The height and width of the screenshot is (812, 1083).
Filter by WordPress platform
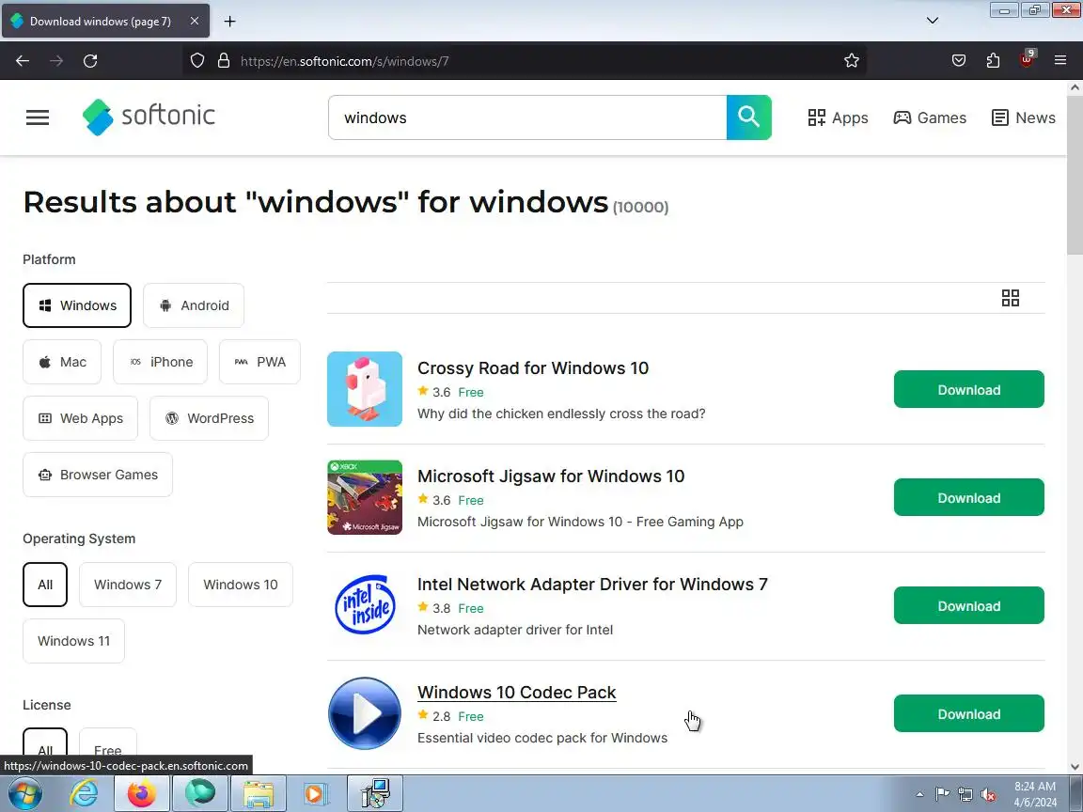(x=210, y=418)
